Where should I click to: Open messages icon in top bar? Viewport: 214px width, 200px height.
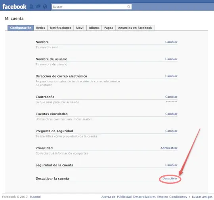pyautogui.click(x=38, y=6)
